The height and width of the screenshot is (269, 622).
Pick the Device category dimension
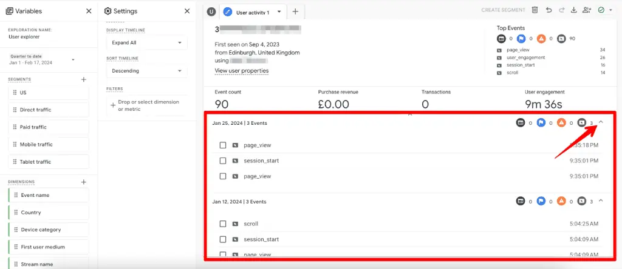[x=49, y=230]
